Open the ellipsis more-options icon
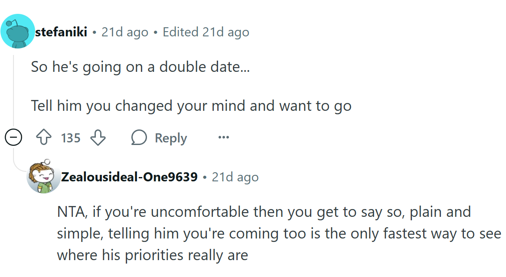The image size is (506, 277). pyautogui.click(x=223, y=137)
